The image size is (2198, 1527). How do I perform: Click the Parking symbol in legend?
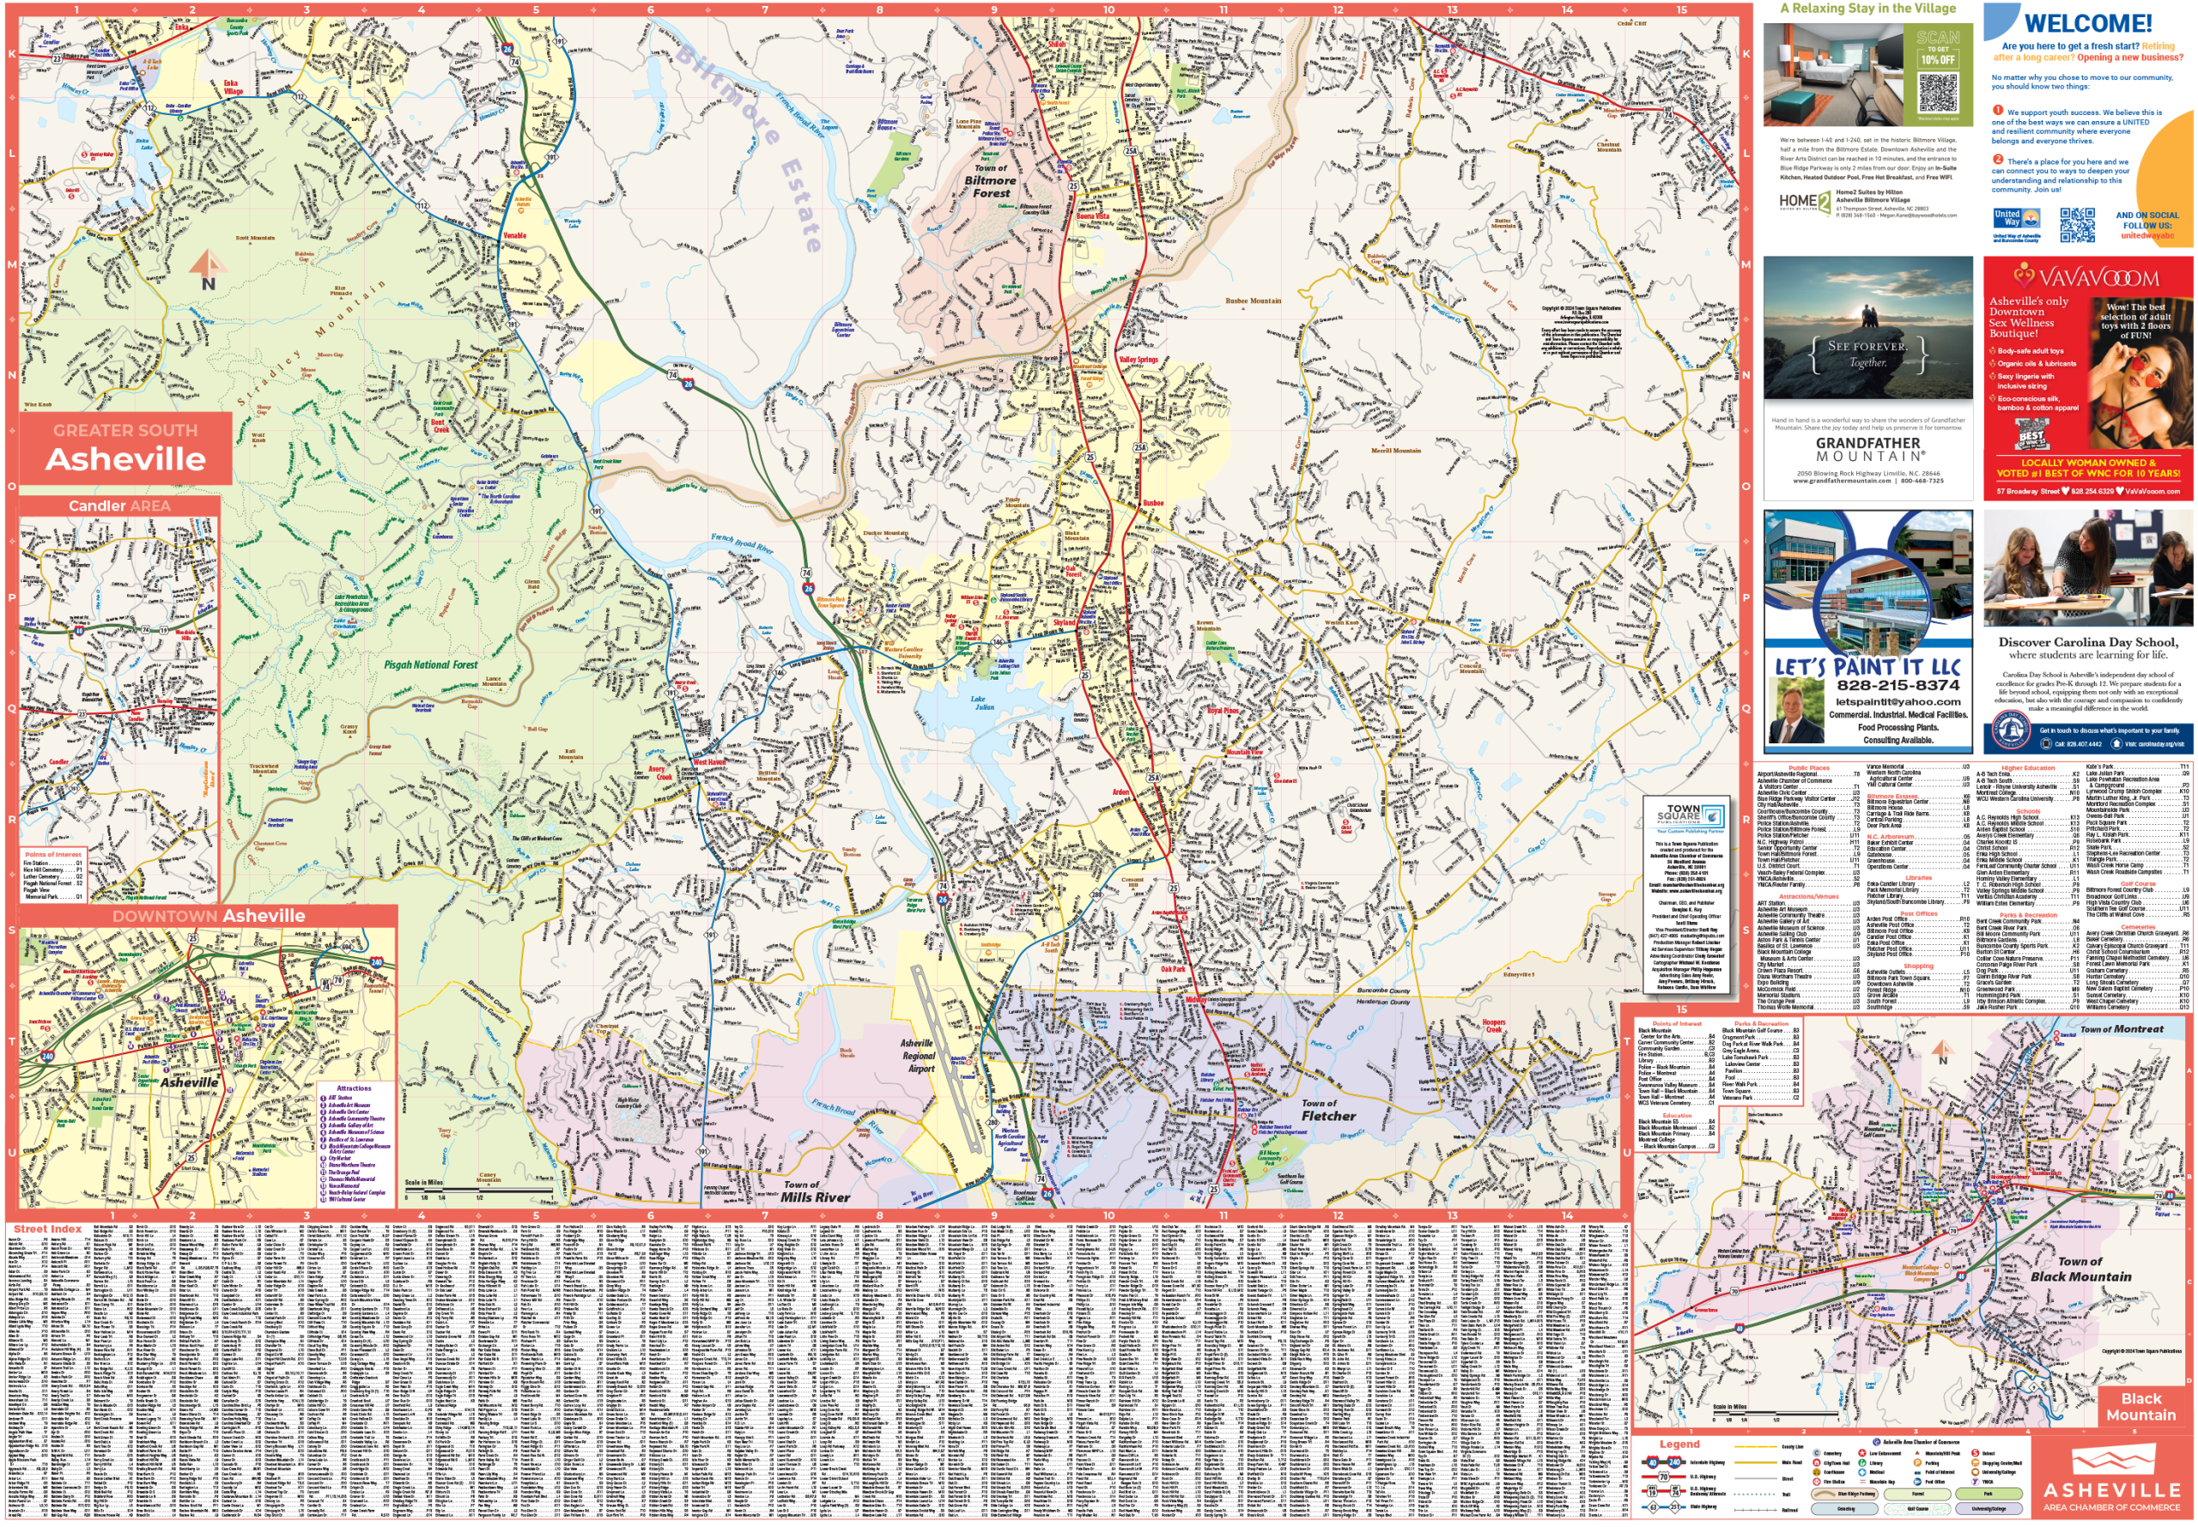[1917, 1463]
